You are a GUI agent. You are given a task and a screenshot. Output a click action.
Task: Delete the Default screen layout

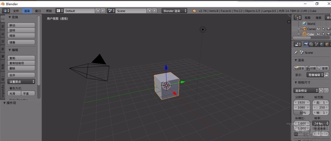(x=103, y=11)
